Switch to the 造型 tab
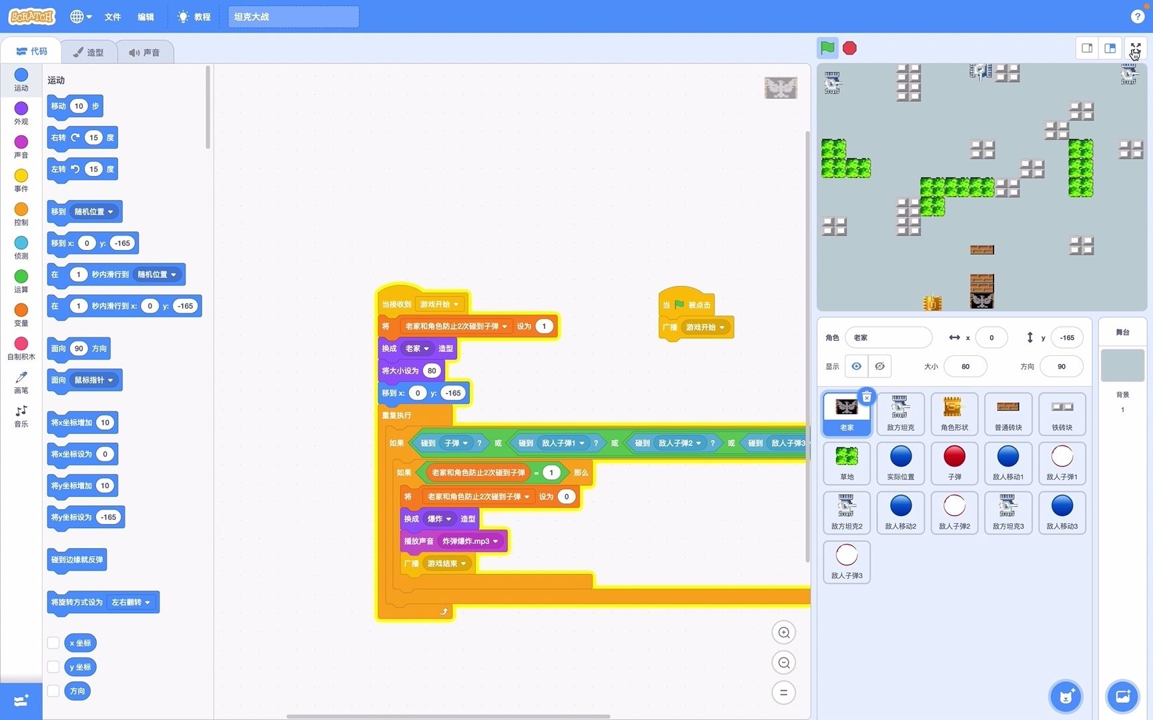This screenshot has height=720, width=1153. point(88,52)
